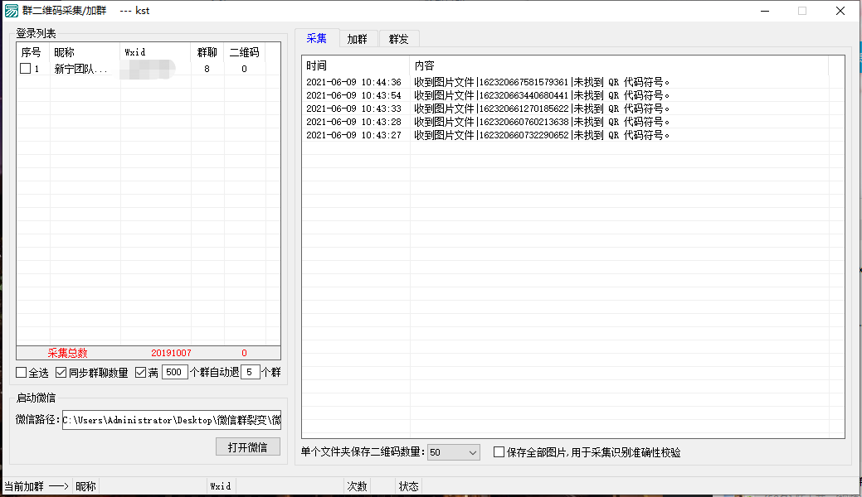Click the auto-quit count box showing 5
Viewport: 862px width, 497px height.
click(250, 373)
